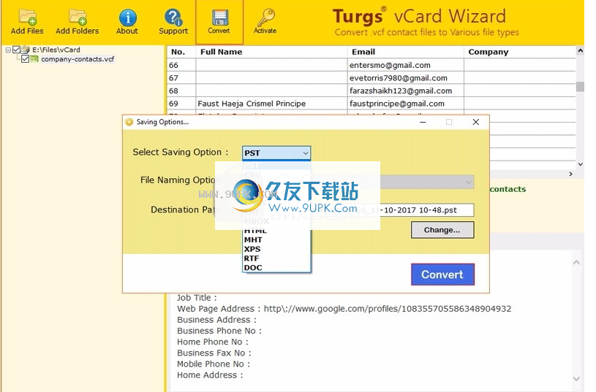The width and height of the screenshot is (596, 392).
Task: Toggle the company-contacts.vcf checkbox
Action: (x=26, y=59)
